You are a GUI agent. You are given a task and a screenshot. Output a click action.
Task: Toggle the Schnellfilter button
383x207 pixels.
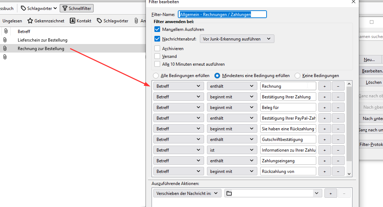pyautogui.click(x=77, y=8)
